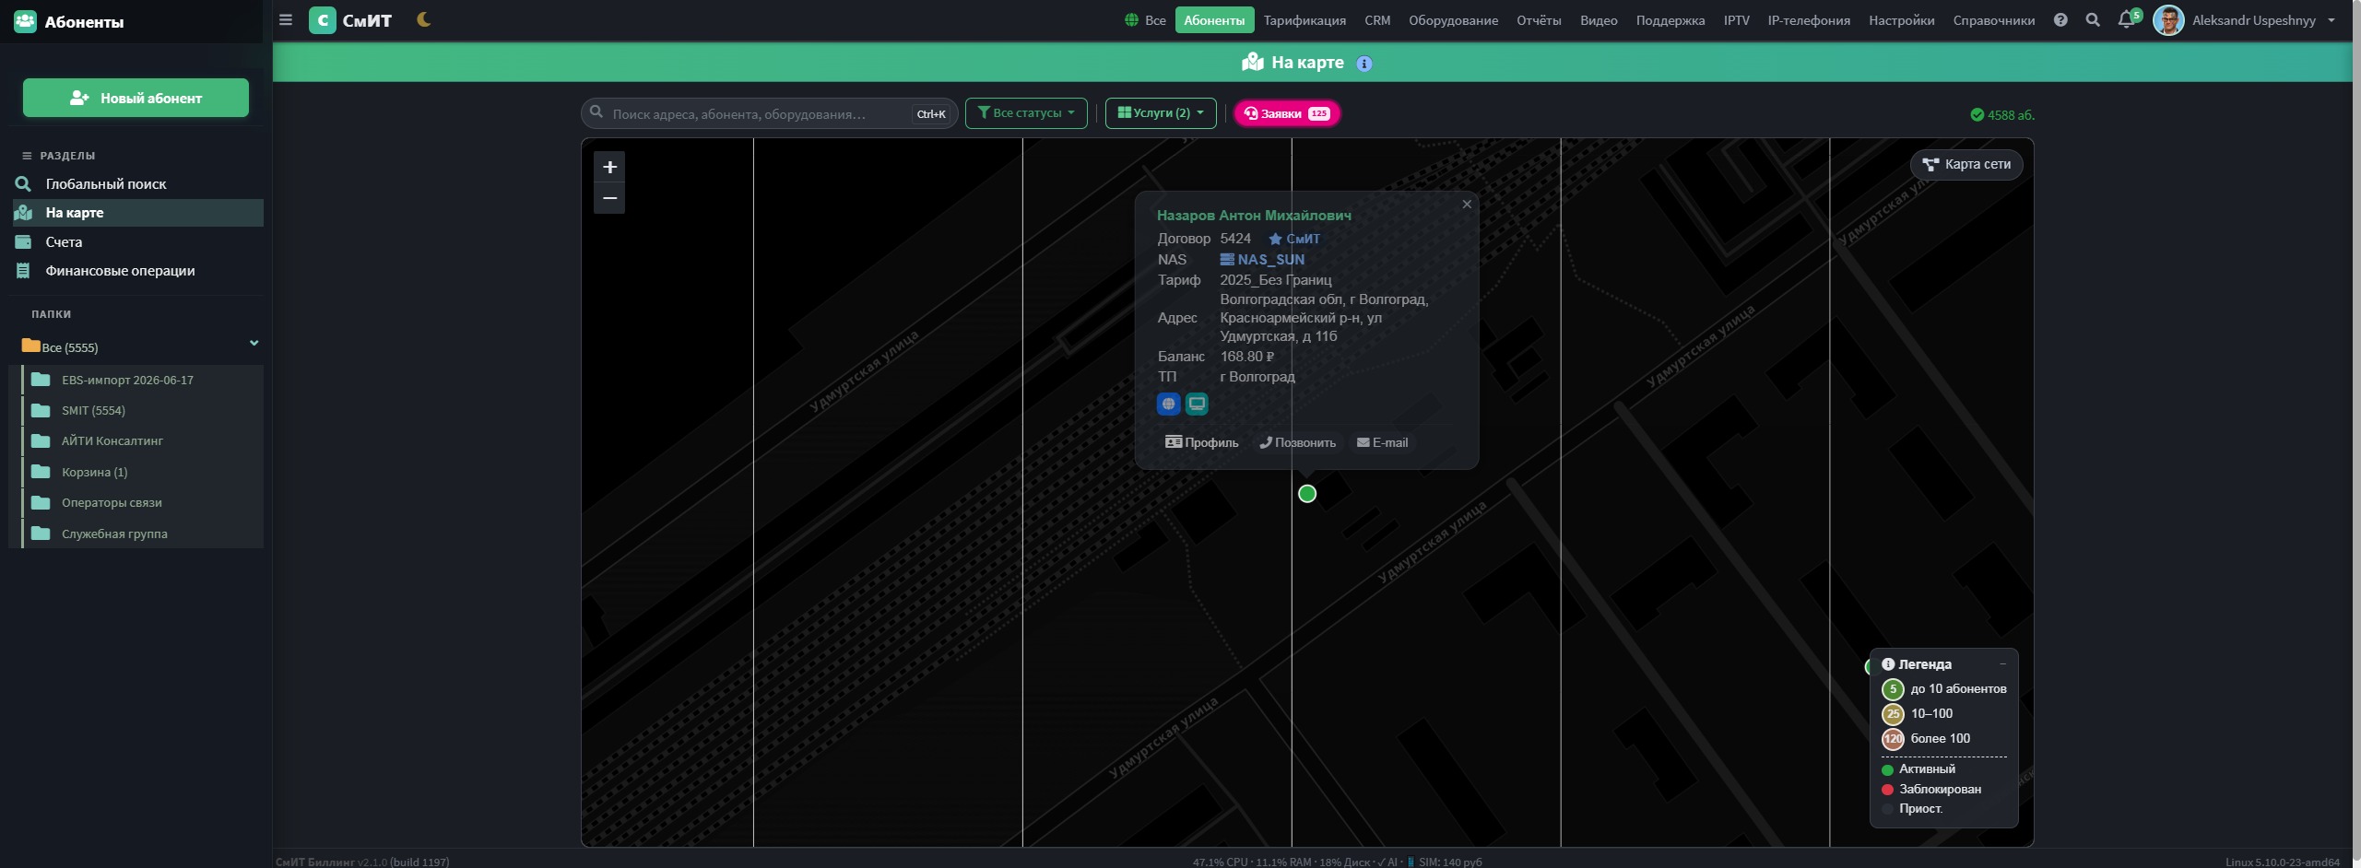2361x868 pixels.
Task: Minimize the Легенда panel
Action: tap(2002, 664)
